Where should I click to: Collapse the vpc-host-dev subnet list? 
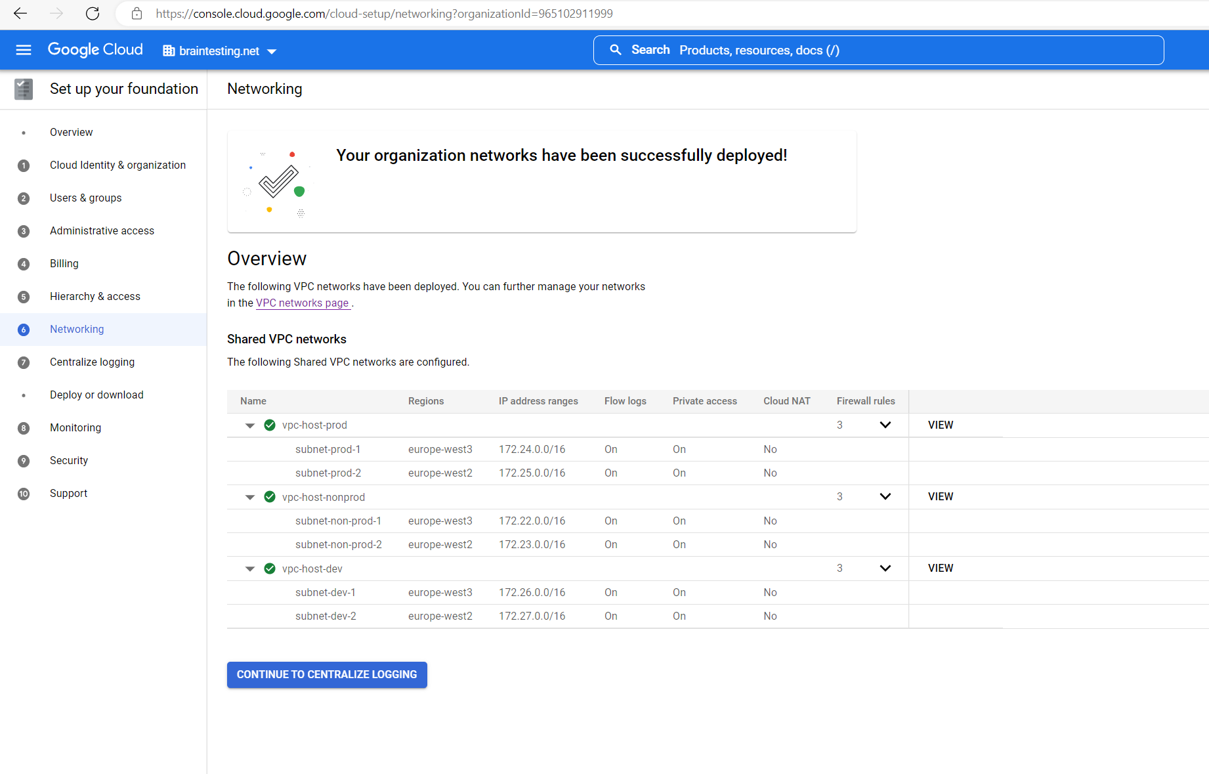(x=249, y=569)
